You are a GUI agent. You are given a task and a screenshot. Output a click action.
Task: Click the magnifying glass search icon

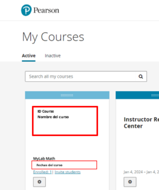[x=141, y=76]
